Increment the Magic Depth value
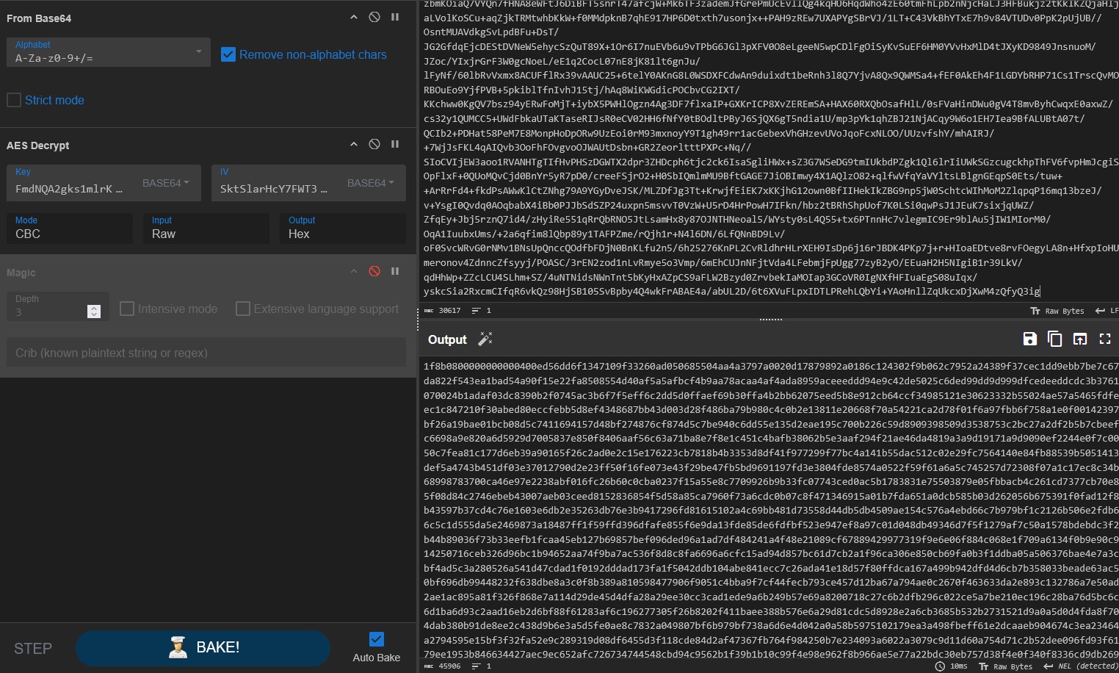Viewport: 1119px width, 673px height. [x=94, y=307]
